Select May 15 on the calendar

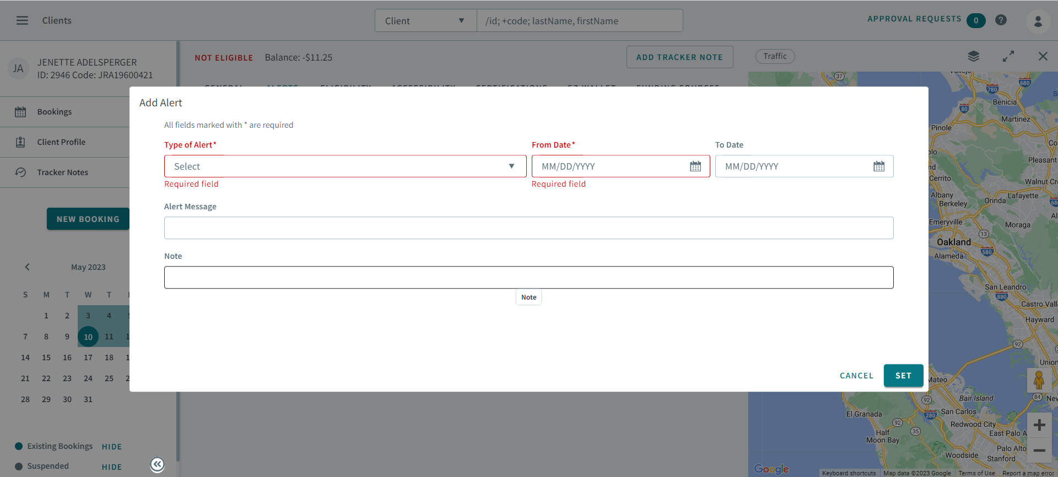click(46, 357)
